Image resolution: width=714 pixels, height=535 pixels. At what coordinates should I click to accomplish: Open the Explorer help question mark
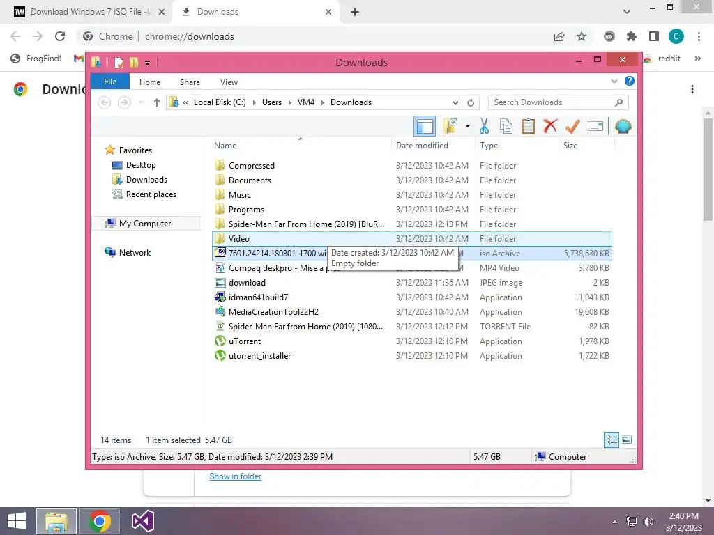630,81
